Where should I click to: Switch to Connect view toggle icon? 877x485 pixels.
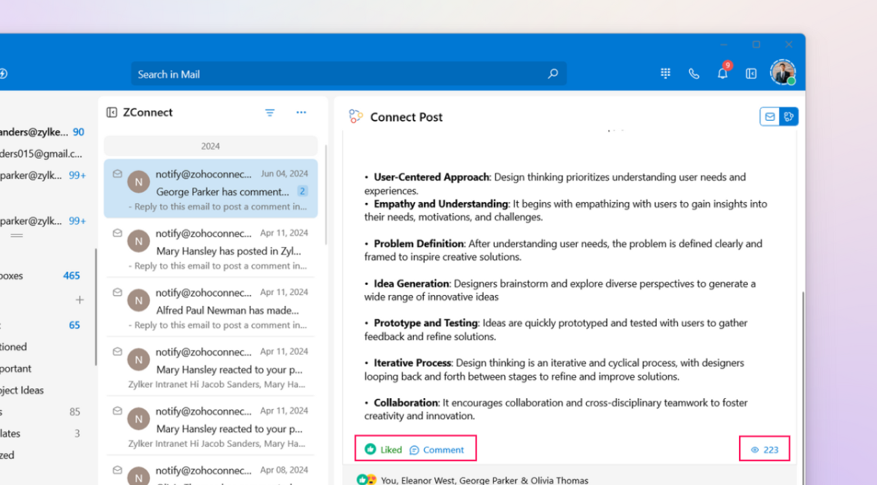789,117
